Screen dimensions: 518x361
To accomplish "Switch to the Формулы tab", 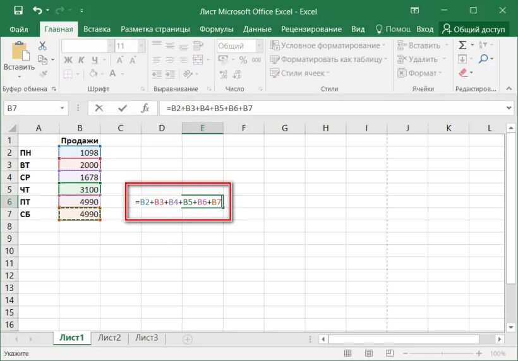I will point(217,30).
